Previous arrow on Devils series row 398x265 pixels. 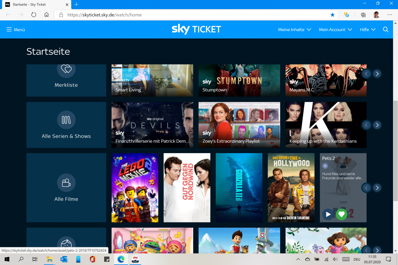click(366, 125)
